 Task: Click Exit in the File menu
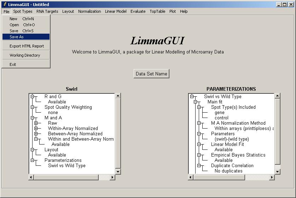[x=13, y=64]
